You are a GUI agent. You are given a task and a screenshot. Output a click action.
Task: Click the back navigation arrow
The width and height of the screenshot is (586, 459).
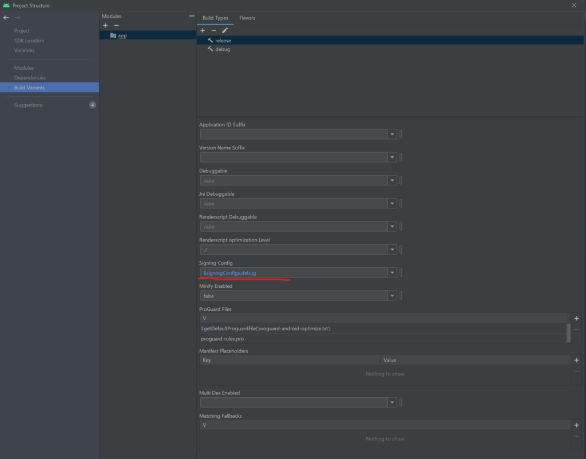6,18
